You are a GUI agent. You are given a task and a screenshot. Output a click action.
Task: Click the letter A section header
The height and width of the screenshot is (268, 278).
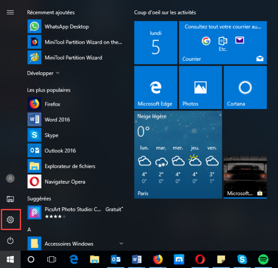29,230
